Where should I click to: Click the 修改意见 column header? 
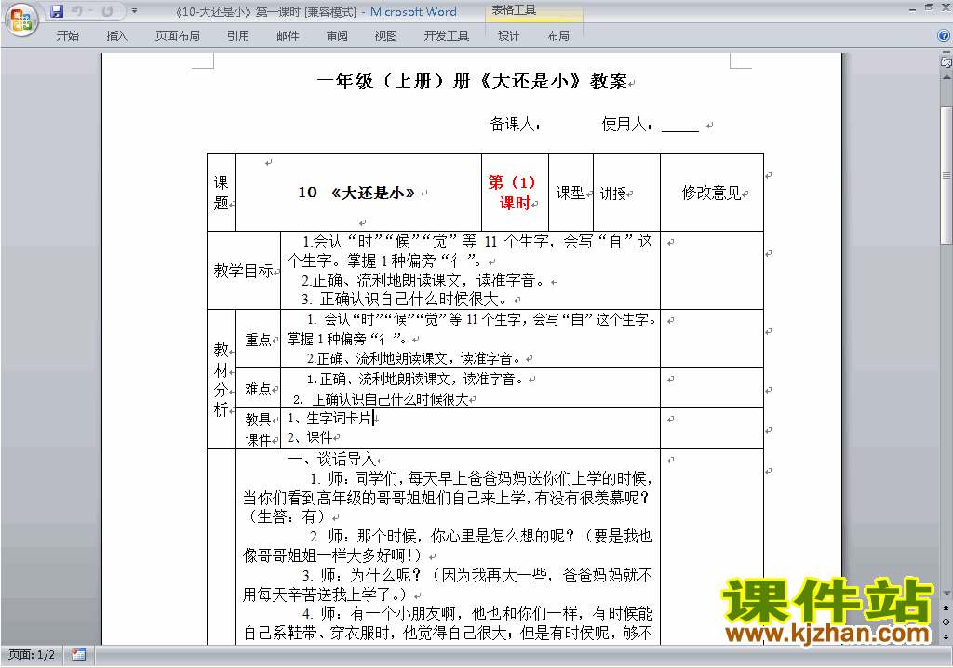coord(712,193)
